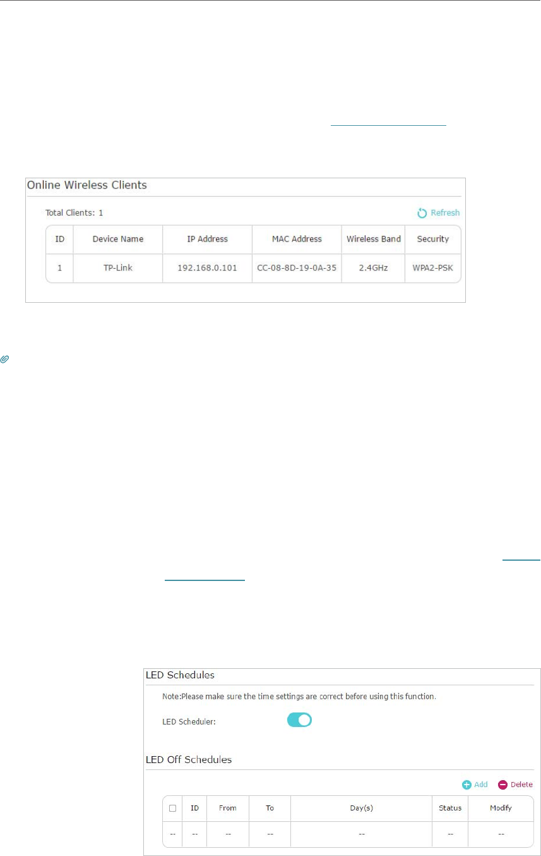Click the ID header in LED Off Schedules

pyautogui.click(x=195, y=809)
